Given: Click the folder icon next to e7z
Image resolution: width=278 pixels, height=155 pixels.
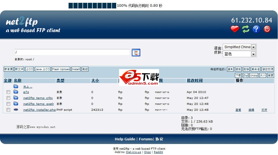Looking at the screenshot, I should (16, 92).
